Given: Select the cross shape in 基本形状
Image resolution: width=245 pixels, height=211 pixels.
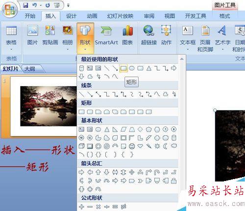Looking at the screenshot, I should (157, 138).
